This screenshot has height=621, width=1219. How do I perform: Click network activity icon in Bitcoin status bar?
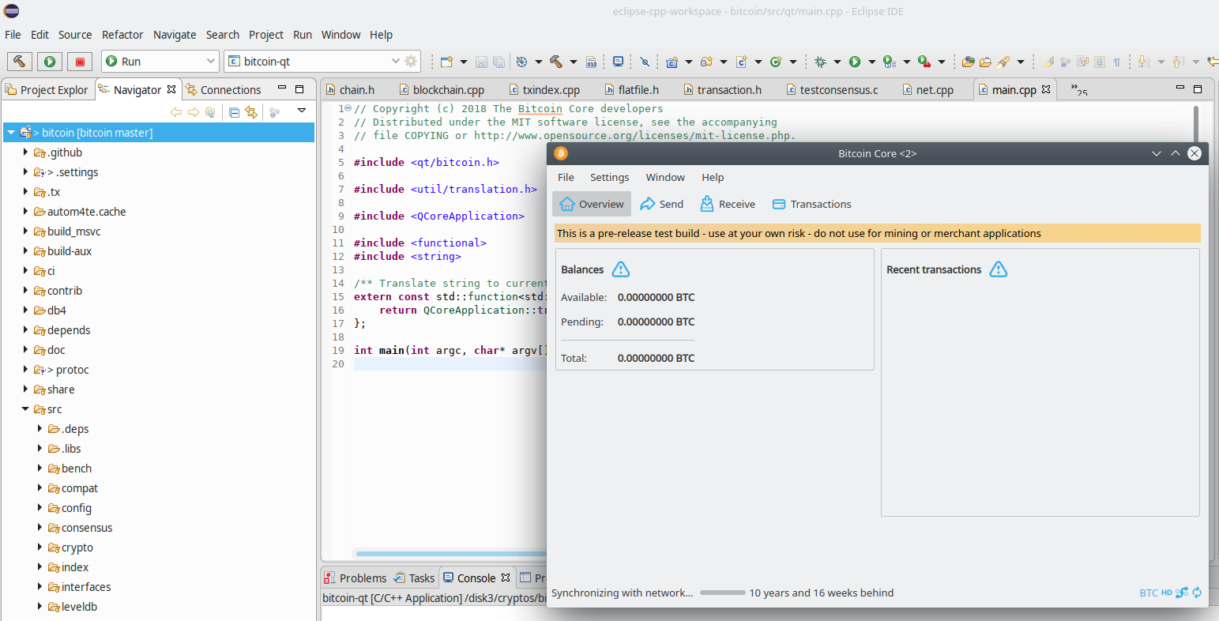(x=1182, y=593)
